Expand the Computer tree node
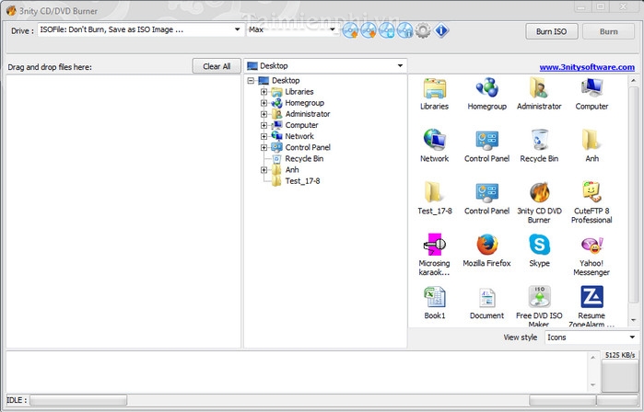The image size is (644, 412). pyautogui.click(x=263, y=125)
